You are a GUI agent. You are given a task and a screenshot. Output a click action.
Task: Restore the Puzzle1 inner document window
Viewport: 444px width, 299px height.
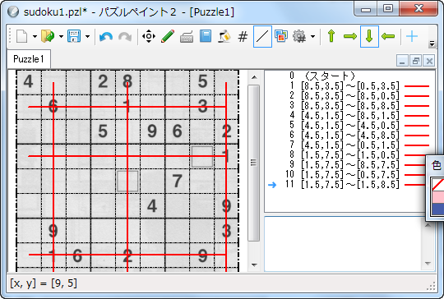click(416, 61)
